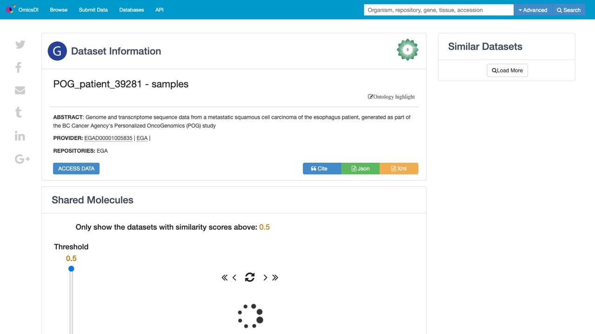This screenshot has height=334, width=595.
Task: Open the Databases menu item
Action: tap(132, 10)
